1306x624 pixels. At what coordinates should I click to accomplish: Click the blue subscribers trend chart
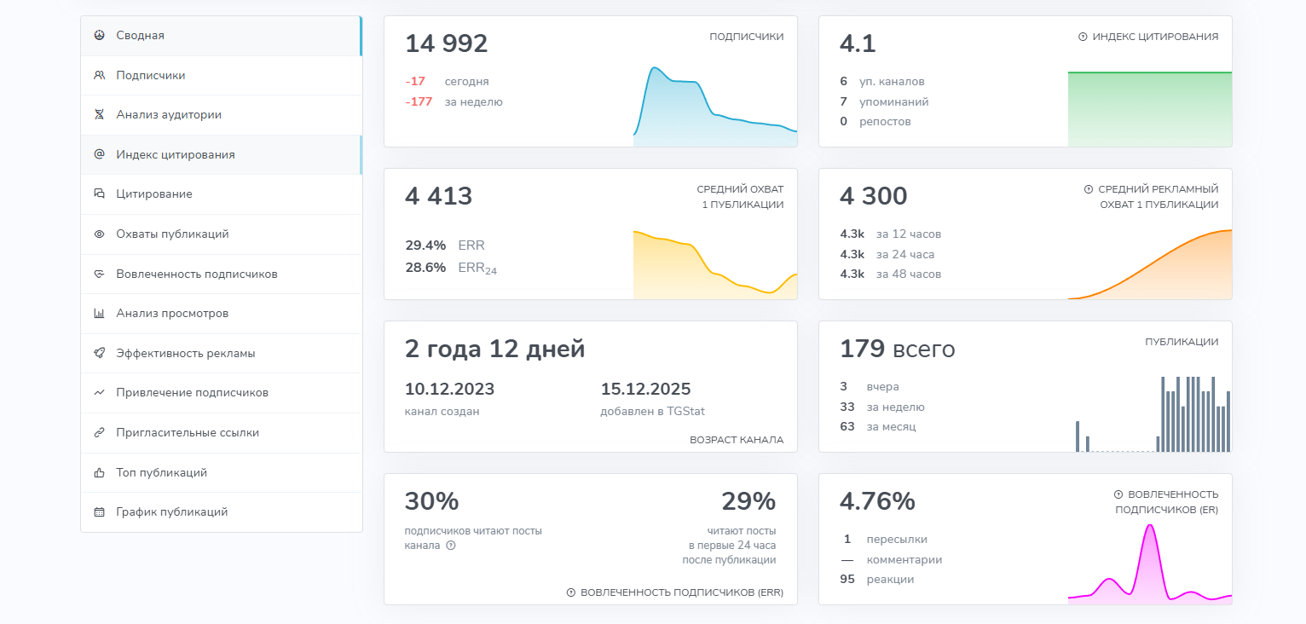(714, 107)
